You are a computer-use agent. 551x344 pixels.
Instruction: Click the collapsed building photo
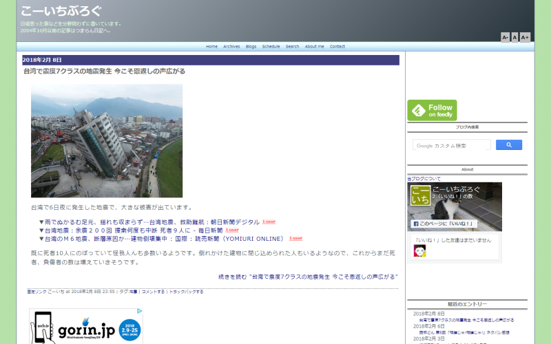107,141
